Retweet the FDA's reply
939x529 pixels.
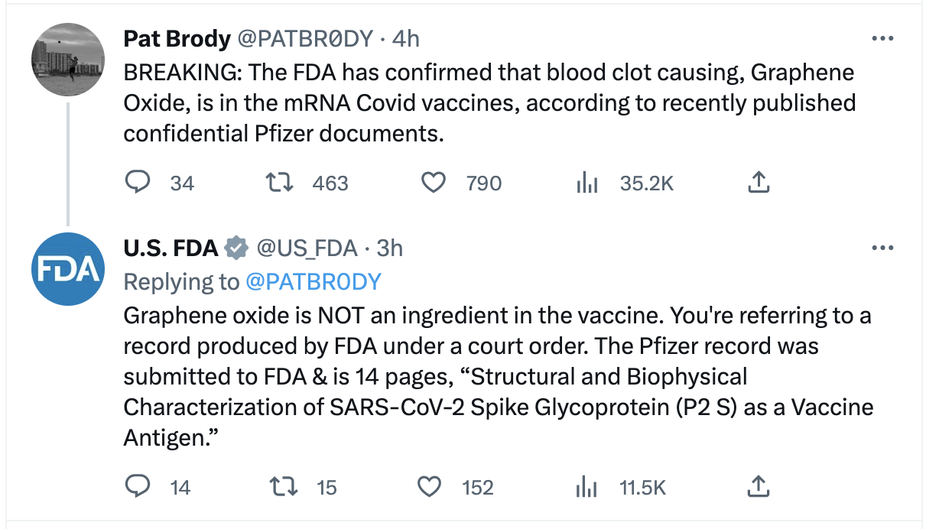[282, 485]
